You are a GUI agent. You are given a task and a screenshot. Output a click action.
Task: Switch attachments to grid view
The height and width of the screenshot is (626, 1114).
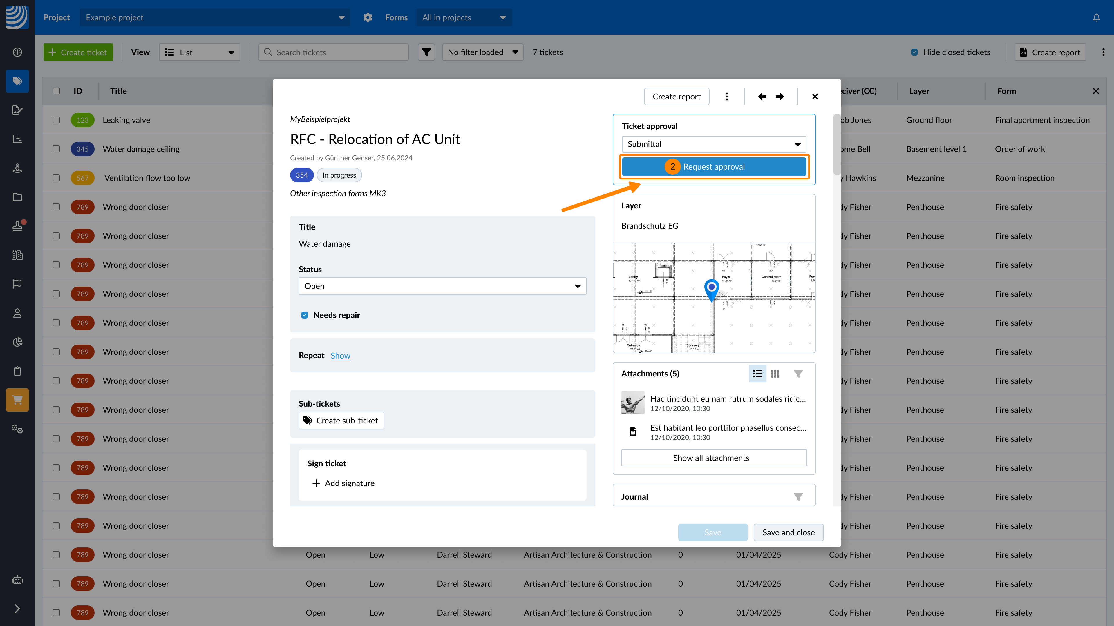pyautogui.click(x=775, y=373)
